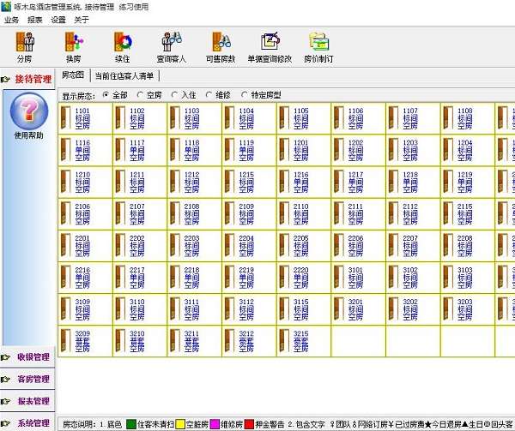Select room 1116 door icon
Viewport: 515px width, 431px height.
[x=66, y=149]
